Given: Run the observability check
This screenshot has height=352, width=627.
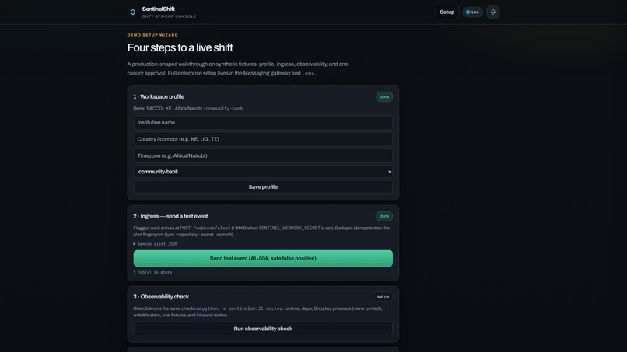Looking at the screenshot, I should (263, 329).
